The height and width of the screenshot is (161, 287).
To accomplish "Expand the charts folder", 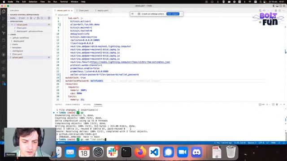I will [x=15, y=44].
